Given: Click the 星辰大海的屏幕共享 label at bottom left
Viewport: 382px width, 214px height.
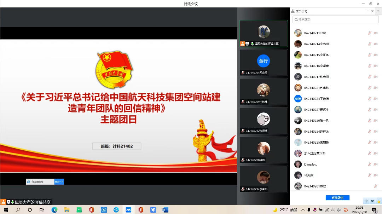Looking at the screenshot, I should [x=33, y=202].
